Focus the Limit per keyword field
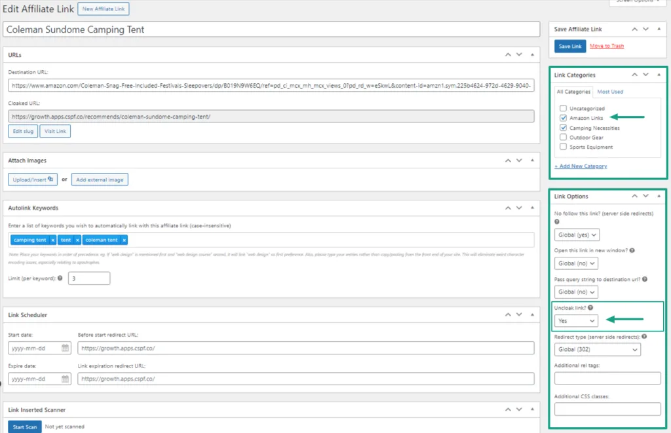This screenshot has width=671, height=433. pos(89,278)
